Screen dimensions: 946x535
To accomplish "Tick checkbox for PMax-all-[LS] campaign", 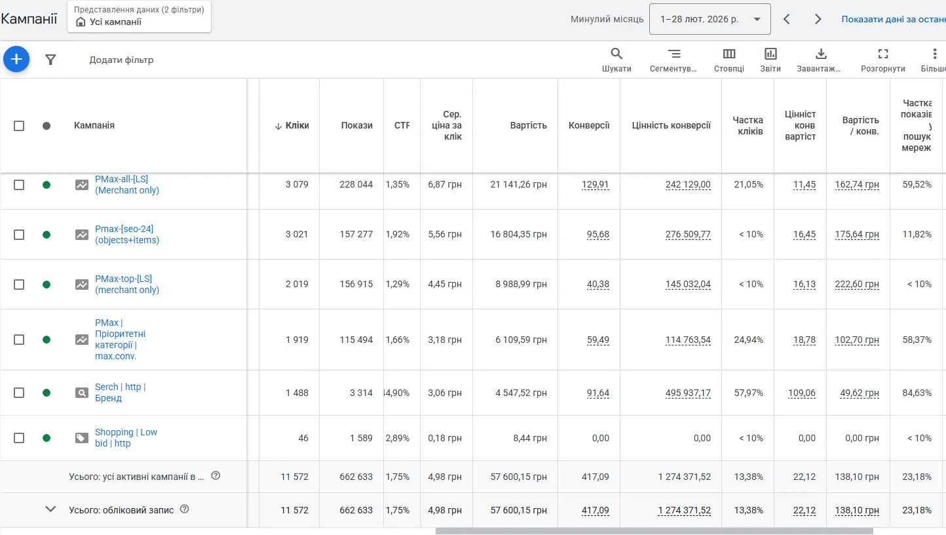I will (x=19, y=185).
